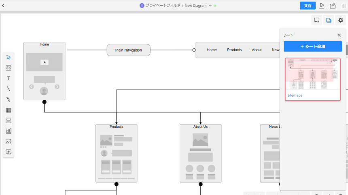348x195 pixels.
Task: Click the 共有 share button
Action: pyautogui.click(x=308, y=6)
